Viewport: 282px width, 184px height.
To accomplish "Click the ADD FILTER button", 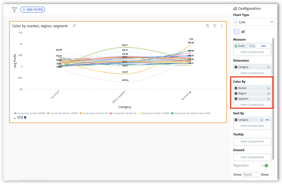I will point(33,10).
